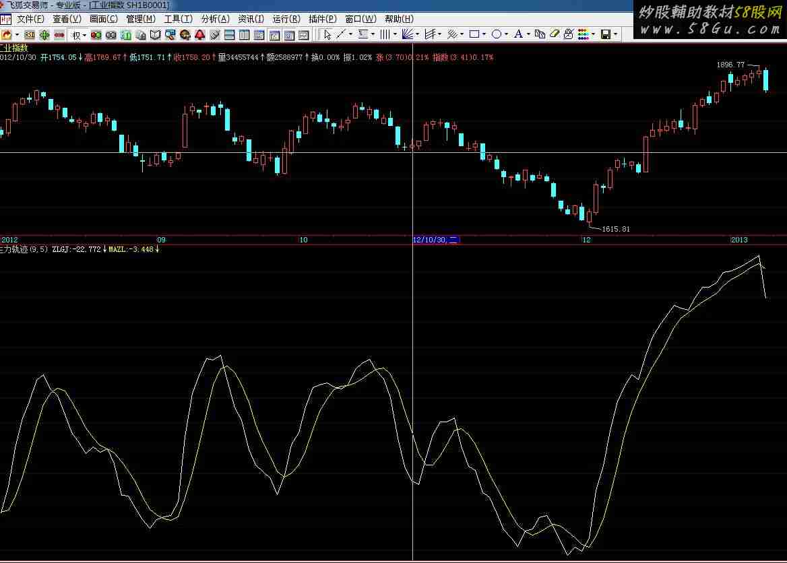Click the RSI indicator toolbar icon
The height and width of the screenshot is (563, 787).
click(30, 34)
